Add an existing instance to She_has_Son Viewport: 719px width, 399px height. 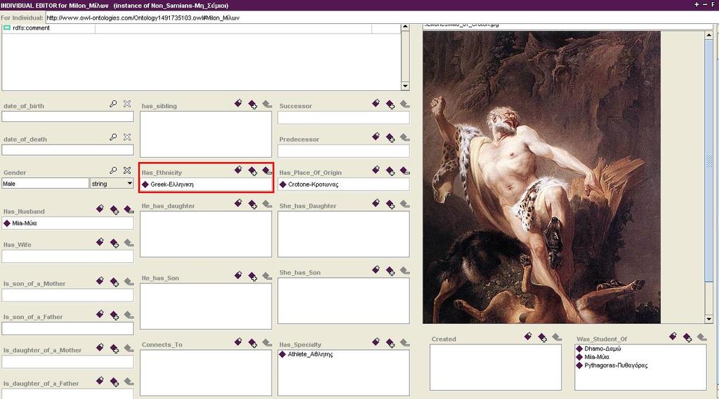[390, 271]
